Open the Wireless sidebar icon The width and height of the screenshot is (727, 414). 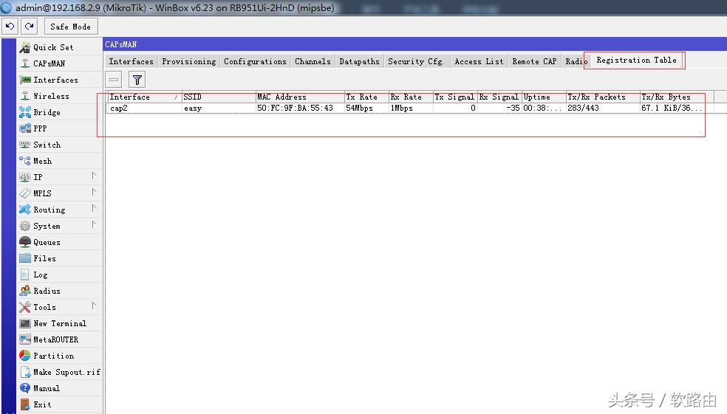(24, 96)
